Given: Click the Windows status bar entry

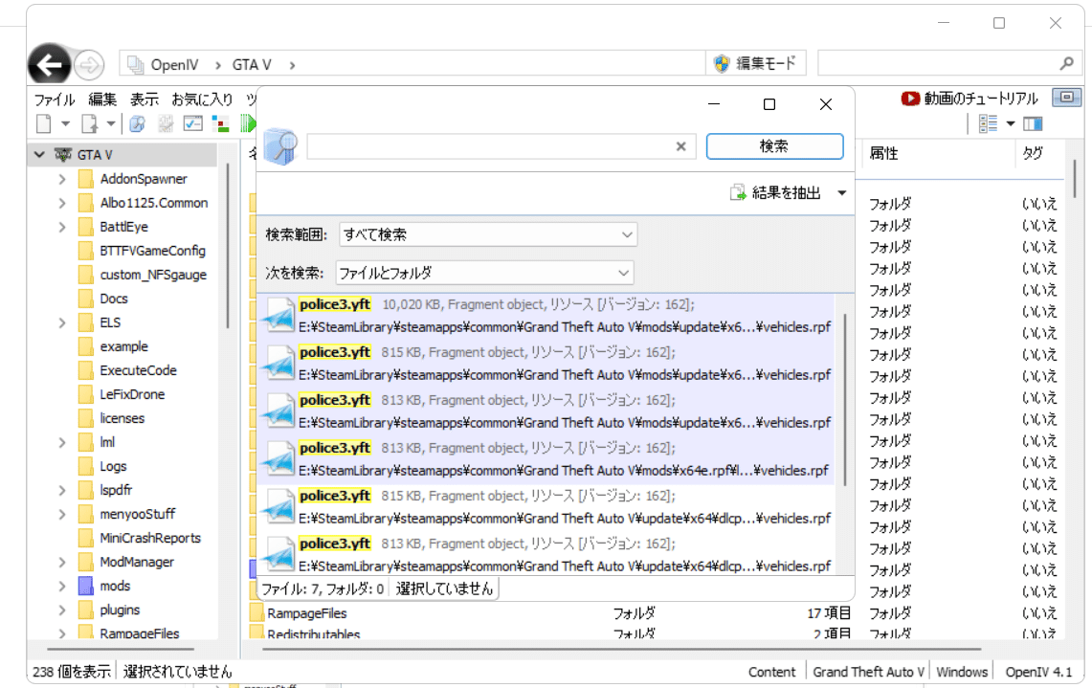Looking at the screenshot, I should tap(962, 672).
